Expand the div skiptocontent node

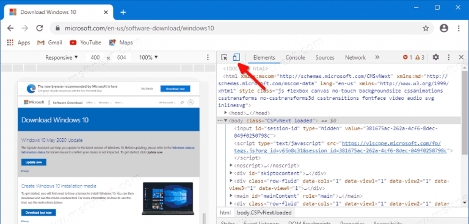[x=231, y=173]
